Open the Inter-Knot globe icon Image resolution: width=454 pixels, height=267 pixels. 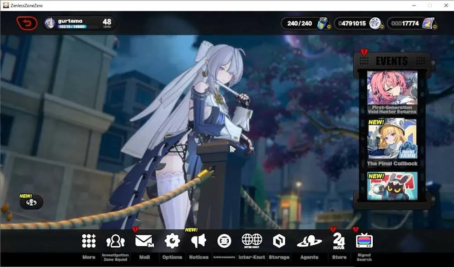tap(252, 241)
